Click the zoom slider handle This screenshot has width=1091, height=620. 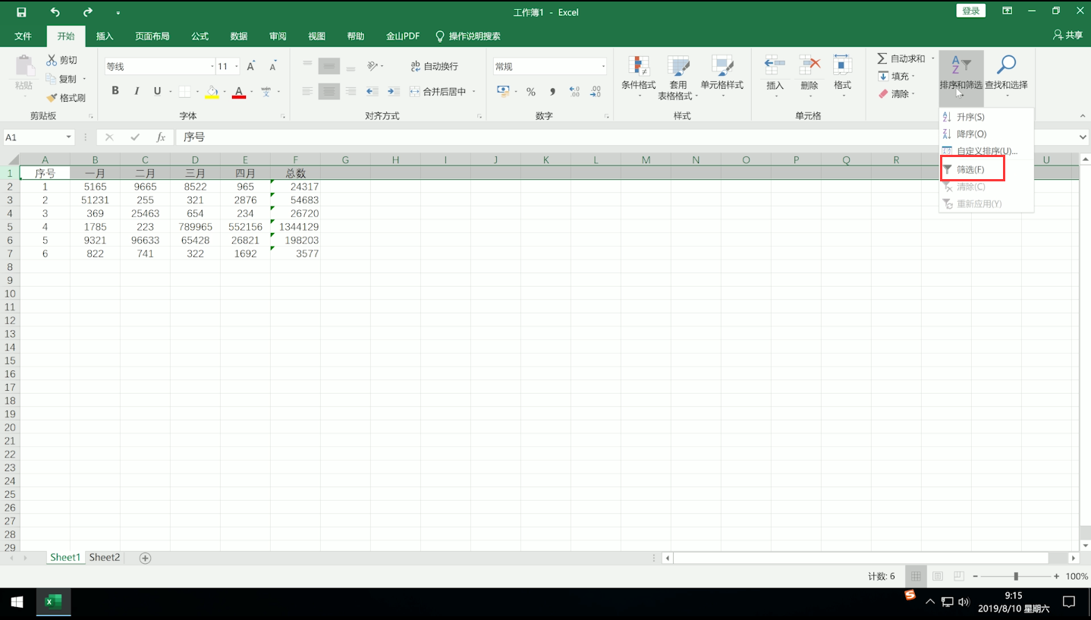pyautogui.click(x=1016, y=577)
